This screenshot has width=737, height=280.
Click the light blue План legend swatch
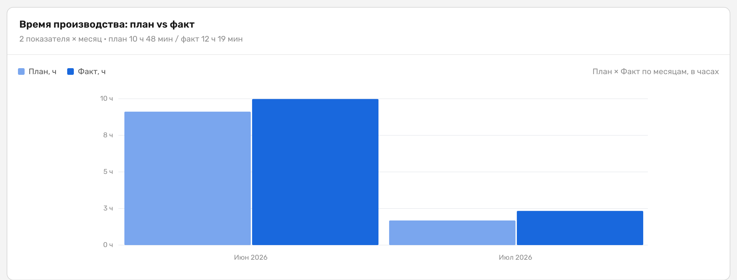point(21,71)
